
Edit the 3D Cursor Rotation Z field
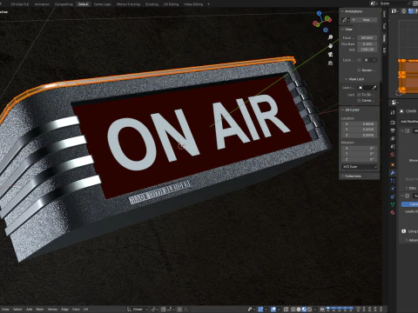pyautogui.click(x=360, y=159)
